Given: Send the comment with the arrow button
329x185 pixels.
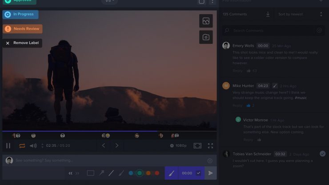Looking at the screenshot, I should tap(211, 173).
